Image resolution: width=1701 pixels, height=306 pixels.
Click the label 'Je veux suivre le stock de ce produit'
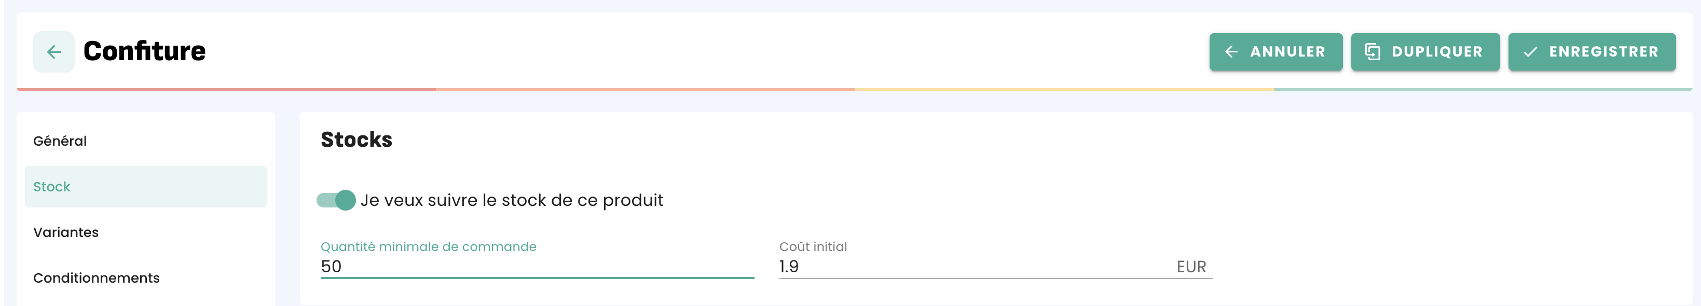click(x=511, y=200)
